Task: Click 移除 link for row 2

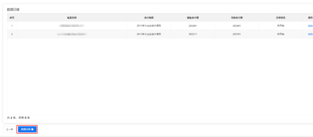Action: pos(311,34)
